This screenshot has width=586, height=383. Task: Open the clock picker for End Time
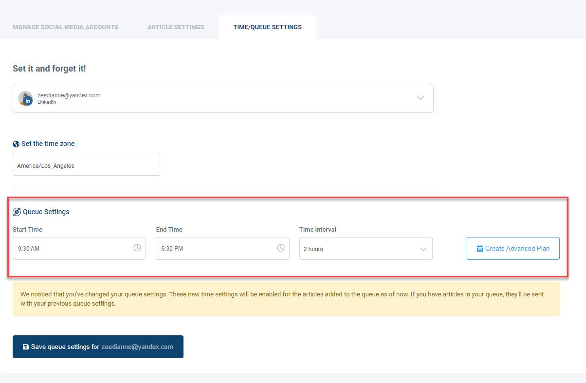pyautogui.click(x=281, y=248)
